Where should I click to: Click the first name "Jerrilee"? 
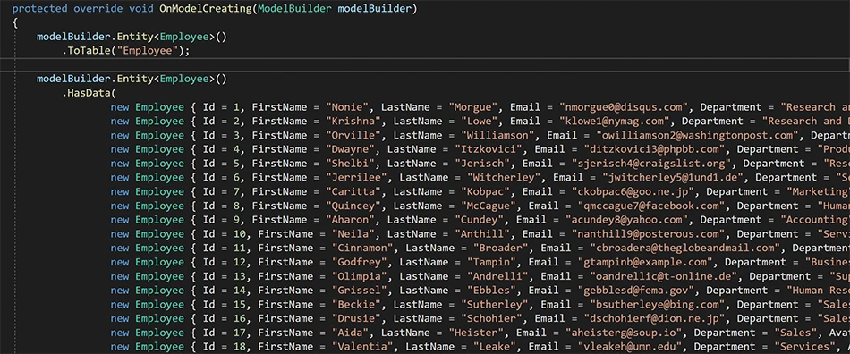click(x=356, y=178)
